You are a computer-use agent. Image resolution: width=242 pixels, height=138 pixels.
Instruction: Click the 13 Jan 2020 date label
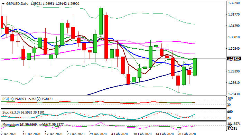pyautogui.click(x=31, y=134)
